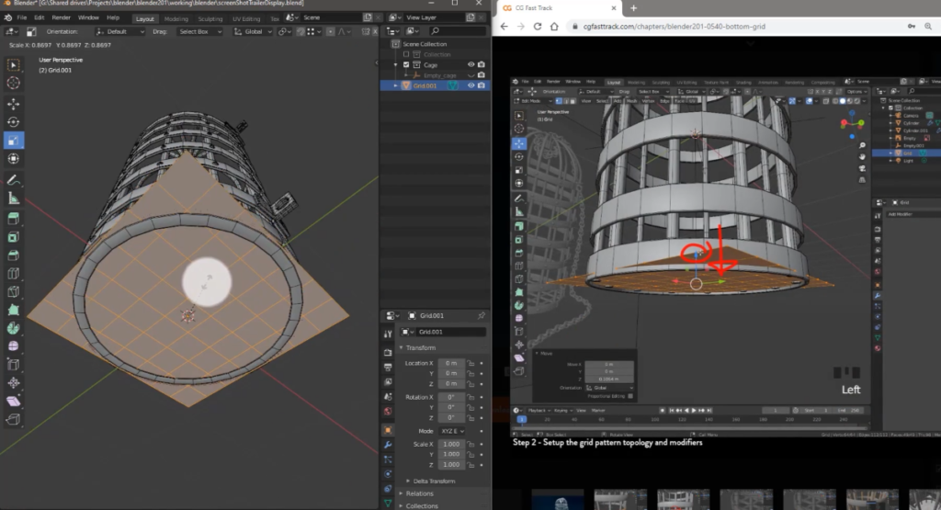Open the Edit menu

(39, 18)
